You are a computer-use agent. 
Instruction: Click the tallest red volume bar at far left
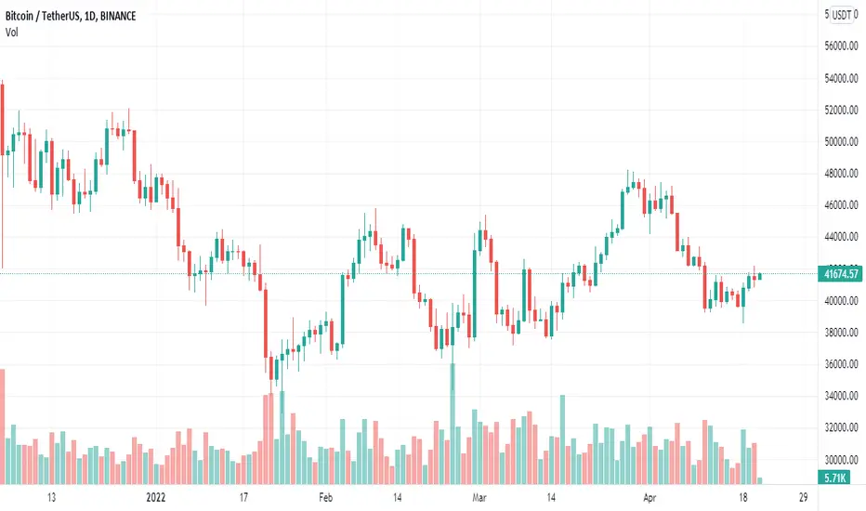coord(2,426)
